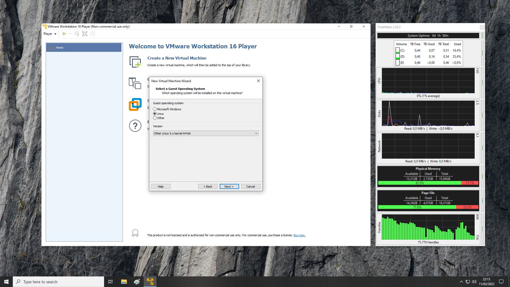Open File Explorer from the taskbar
This screenshot has width=510, height=287.
coord(124,282)
